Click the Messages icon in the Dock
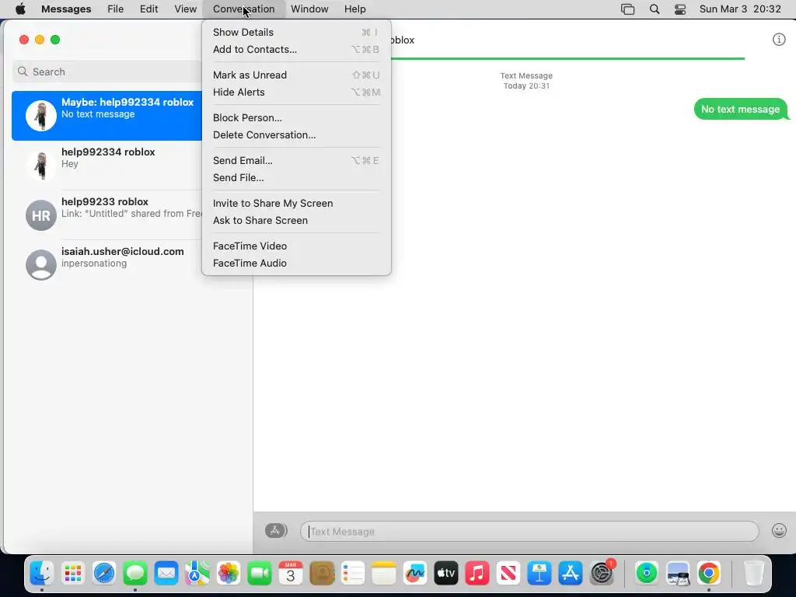Viewport: 796px width, 597px height. tap(135, 574)
